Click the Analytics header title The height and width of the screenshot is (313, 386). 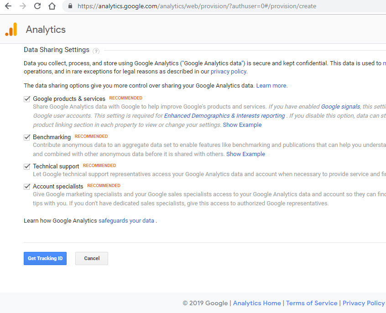click(x=46, y=30)
